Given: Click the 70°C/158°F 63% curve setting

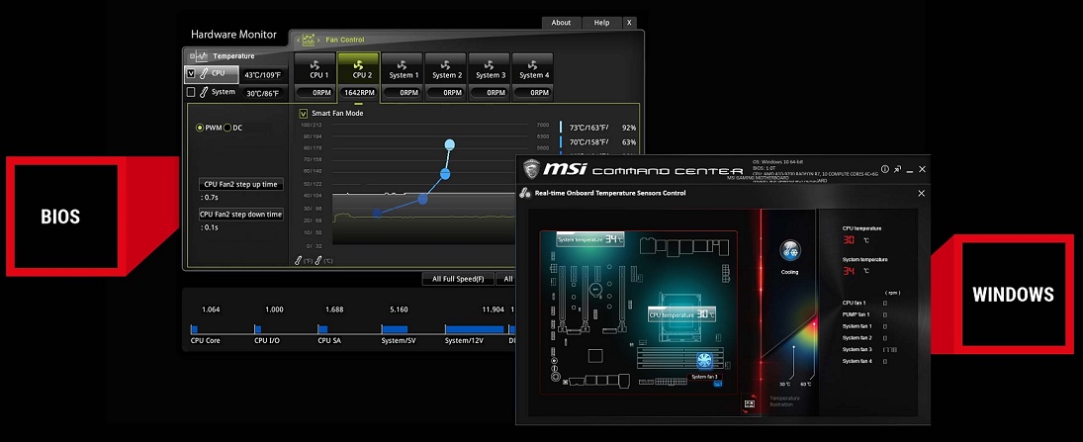Looking at the screenshot, I should 598,142.
